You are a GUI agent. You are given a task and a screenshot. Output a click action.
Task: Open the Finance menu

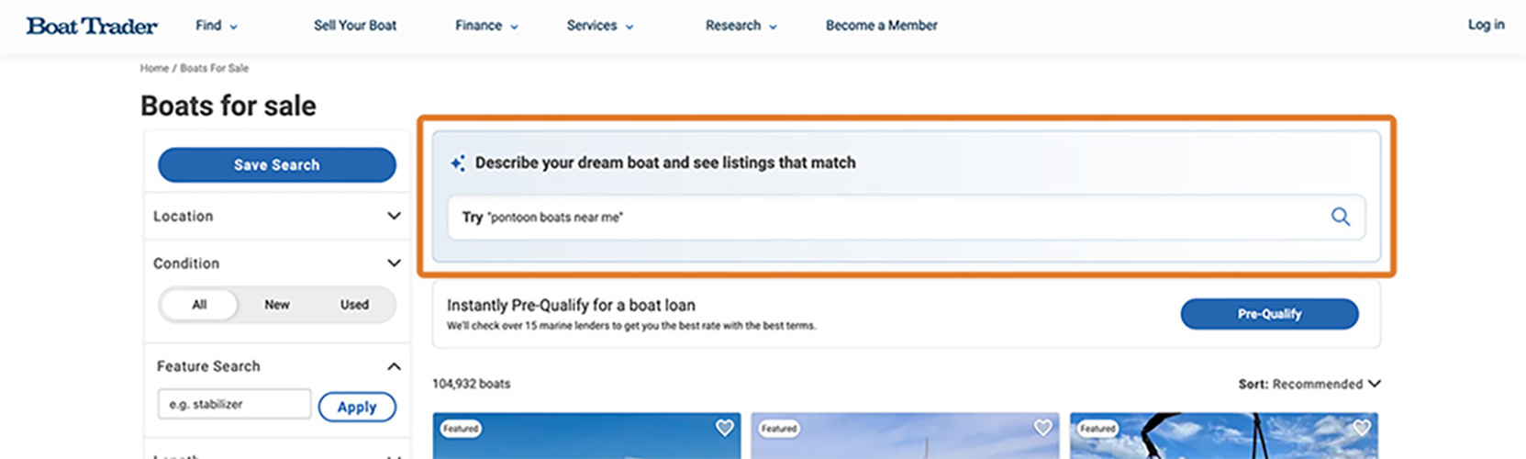click(487, 26)
